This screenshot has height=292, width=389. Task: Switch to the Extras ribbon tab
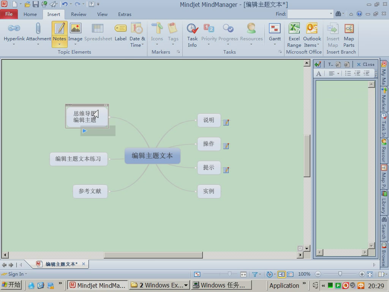coord(125,14)
